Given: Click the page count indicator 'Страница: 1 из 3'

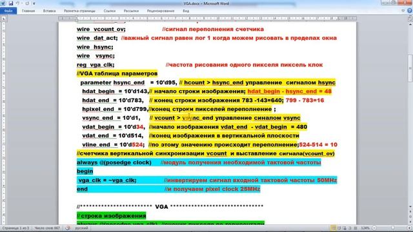Looking at the screenshot, I should tap(15, 228).
